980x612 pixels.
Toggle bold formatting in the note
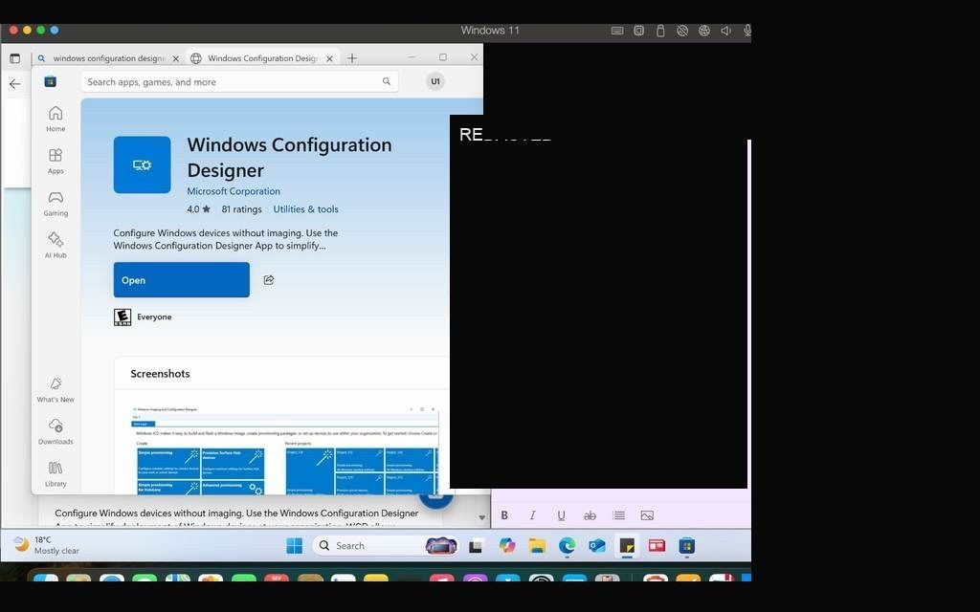point(504,515)
